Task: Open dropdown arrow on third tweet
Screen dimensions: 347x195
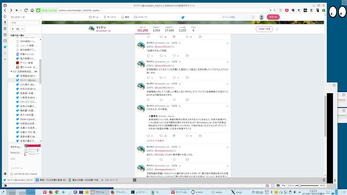Action: (x=227, y=84)
